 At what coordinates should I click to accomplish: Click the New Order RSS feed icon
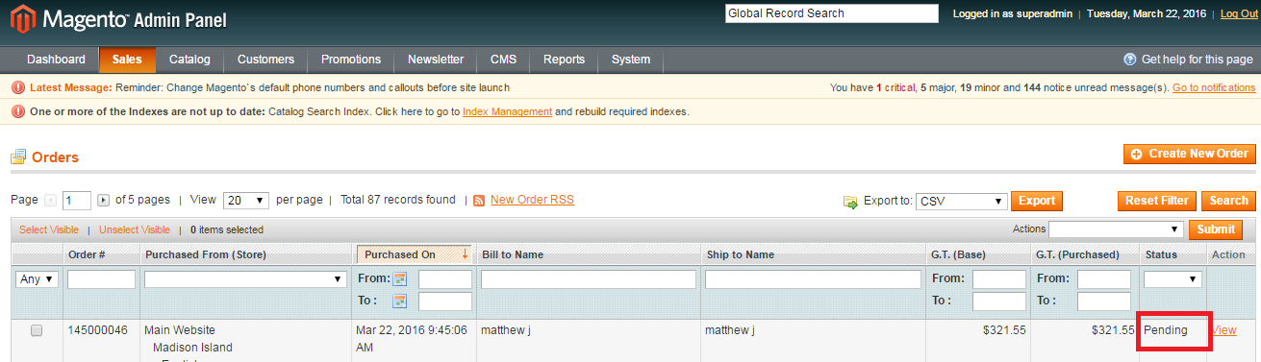coord(479,201)
